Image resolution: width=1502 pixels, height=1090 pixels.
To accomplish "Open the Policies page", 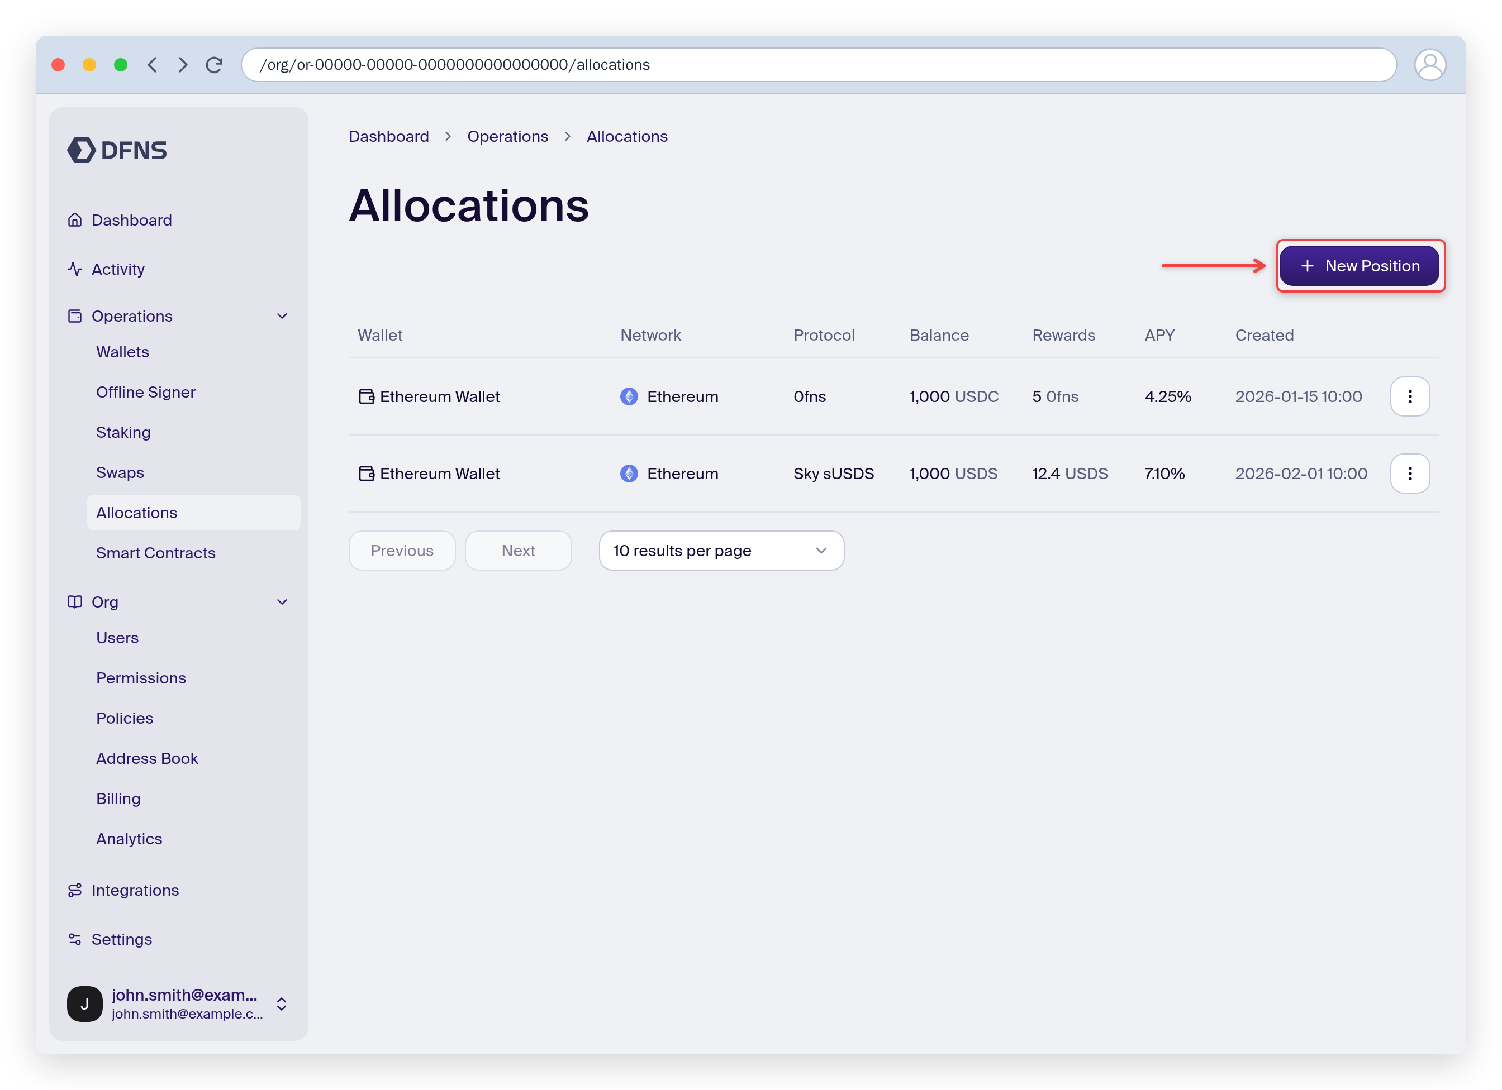I will click(125, 718).
